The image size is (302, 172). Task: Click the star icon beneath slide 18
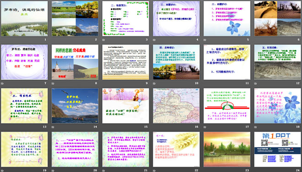[x=255, y=127]
